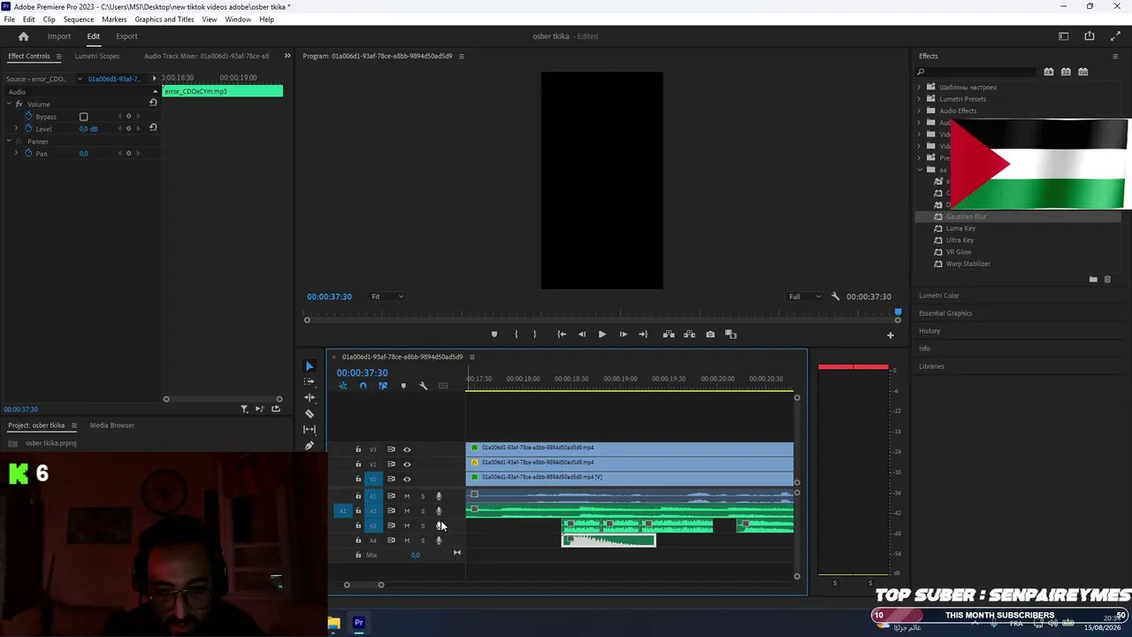Mute audio track A1
1132x637 pixels.
tap(407, 496)
